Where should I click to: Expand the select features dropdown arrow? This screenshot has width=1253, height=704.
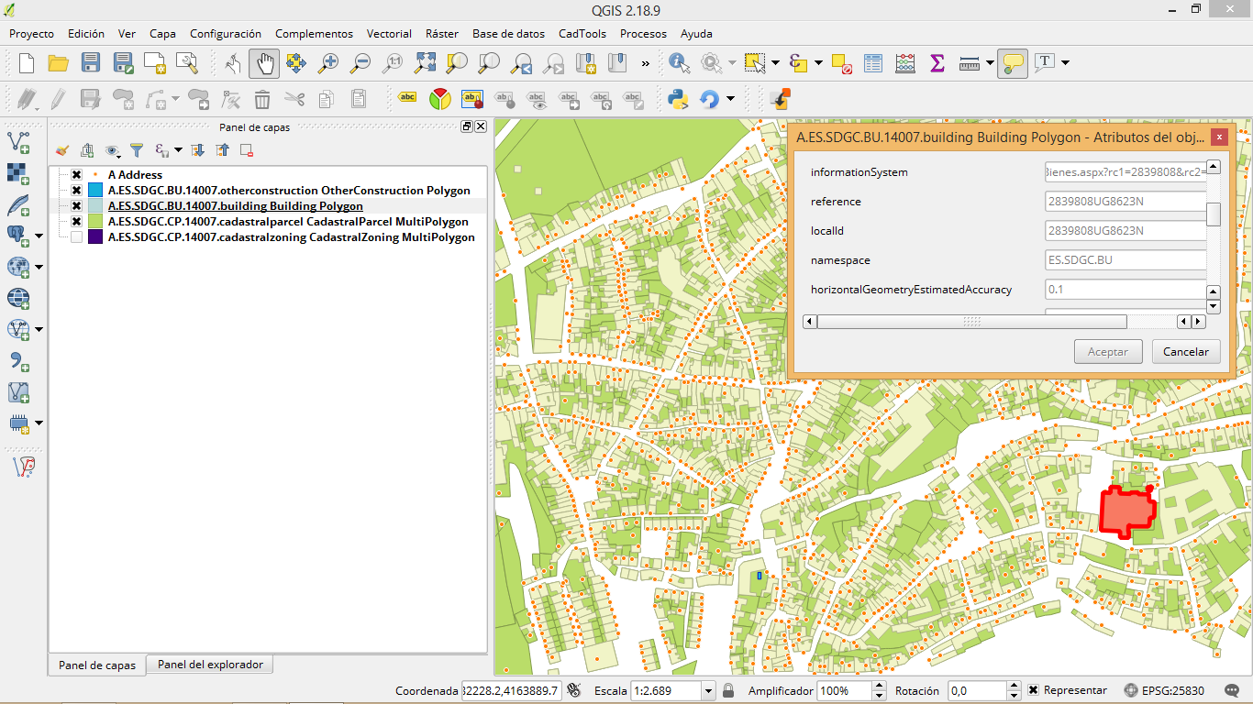(x=775, y=63)
